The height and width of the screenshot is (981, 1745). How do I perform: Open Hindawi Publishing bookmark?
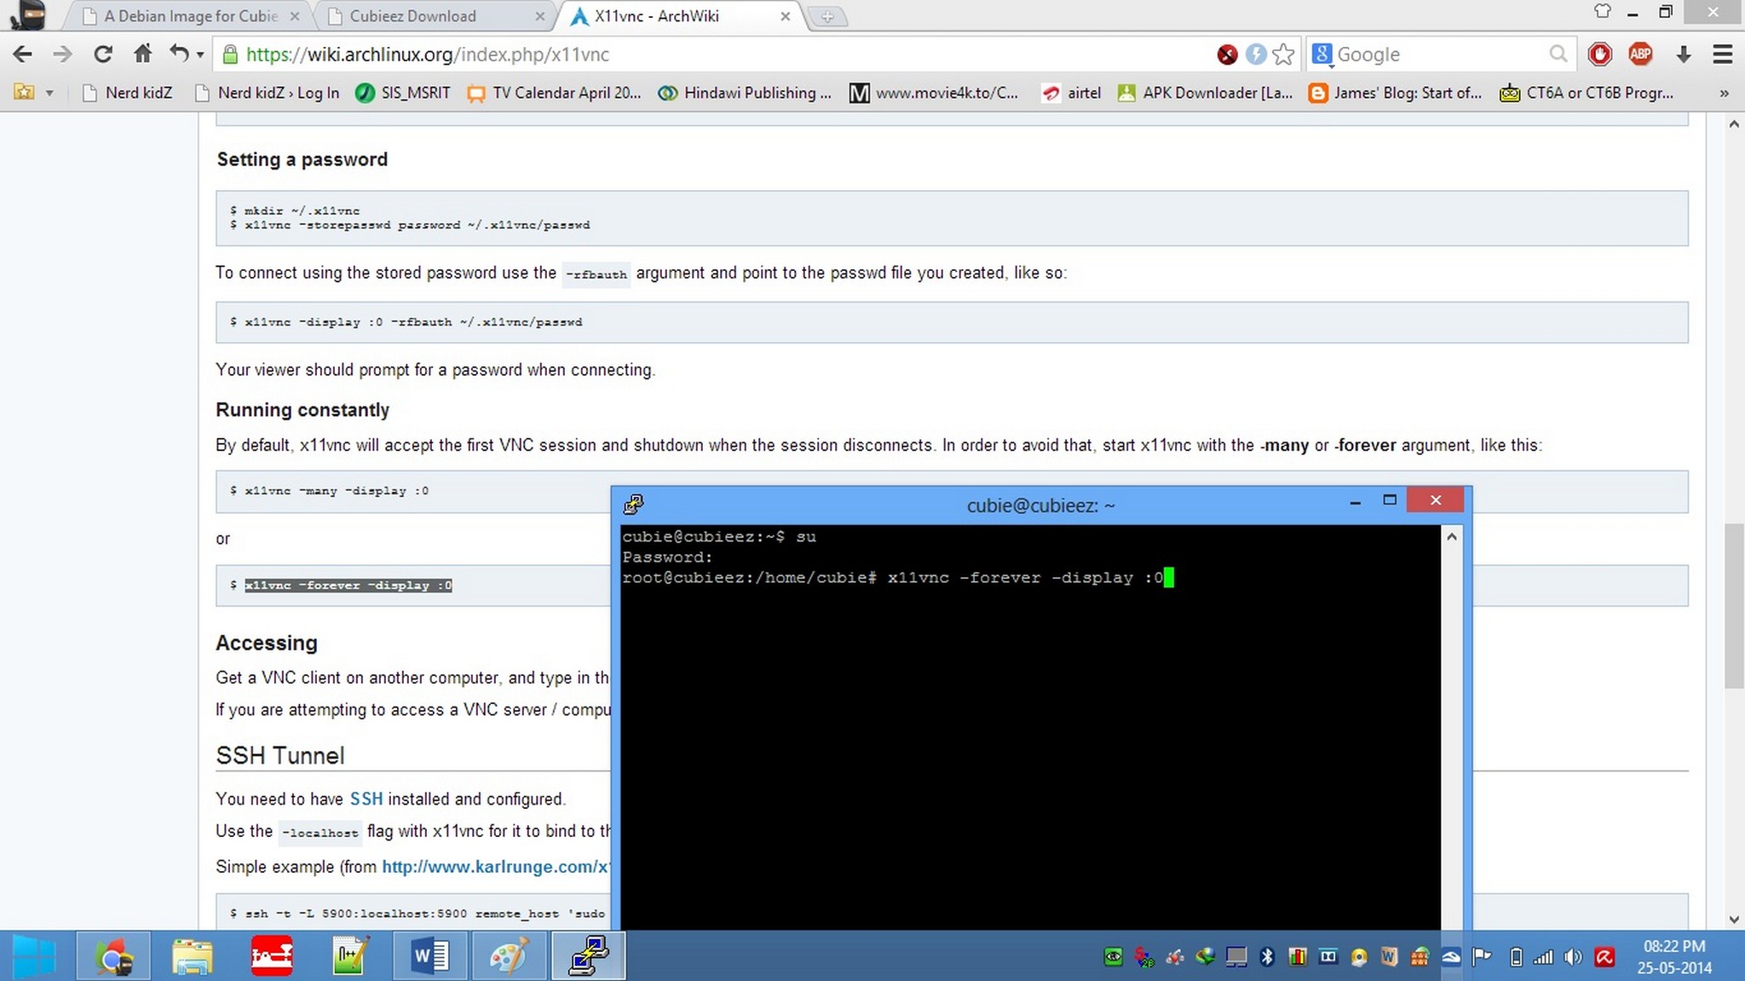746,92
